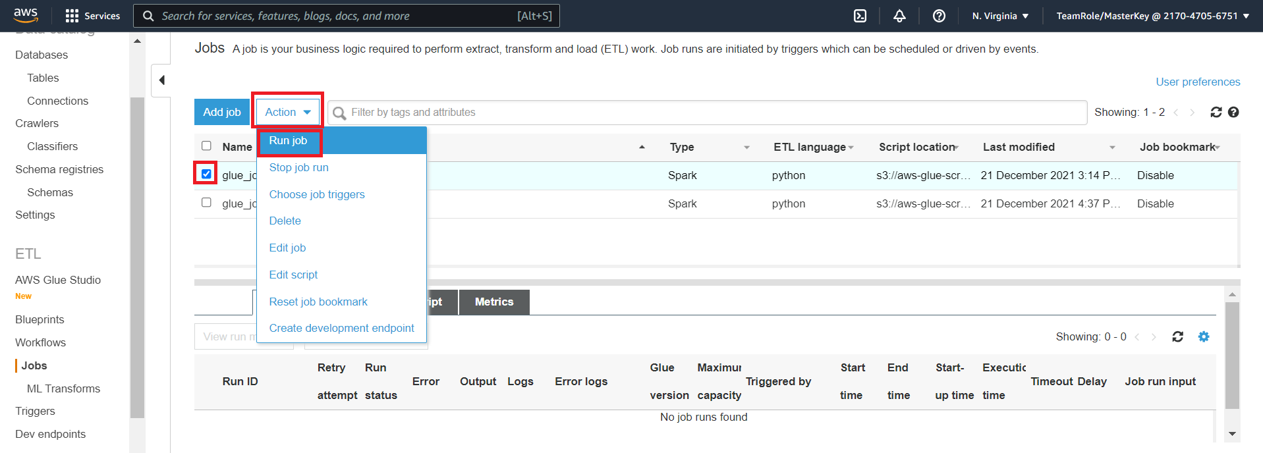
Task: Click the Add job button
Action: [222, 112]
